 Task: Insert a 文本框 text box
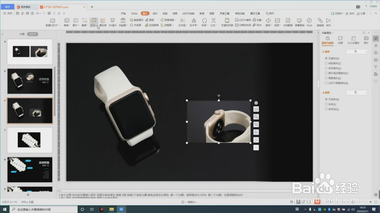(x=183, y=22)
